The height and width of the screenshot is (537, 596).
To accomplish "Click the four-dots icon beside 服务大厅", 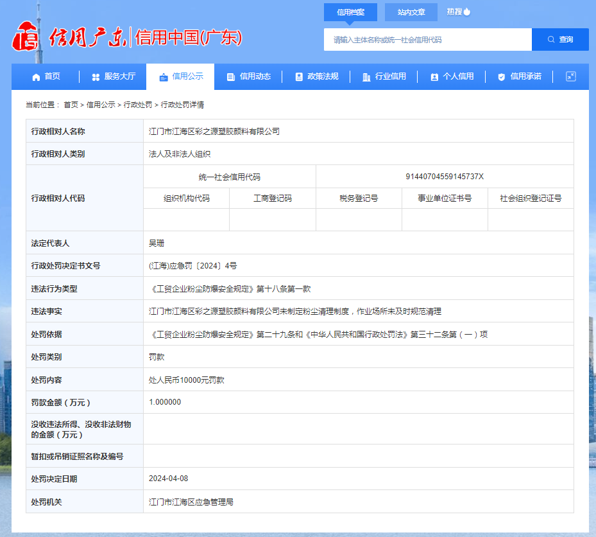I will pos(96,77).
